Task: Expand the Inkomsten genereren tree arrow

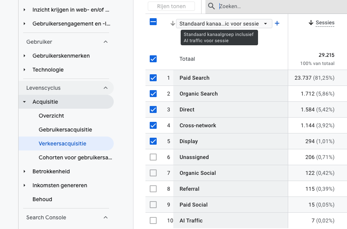Action: [24, 185]
